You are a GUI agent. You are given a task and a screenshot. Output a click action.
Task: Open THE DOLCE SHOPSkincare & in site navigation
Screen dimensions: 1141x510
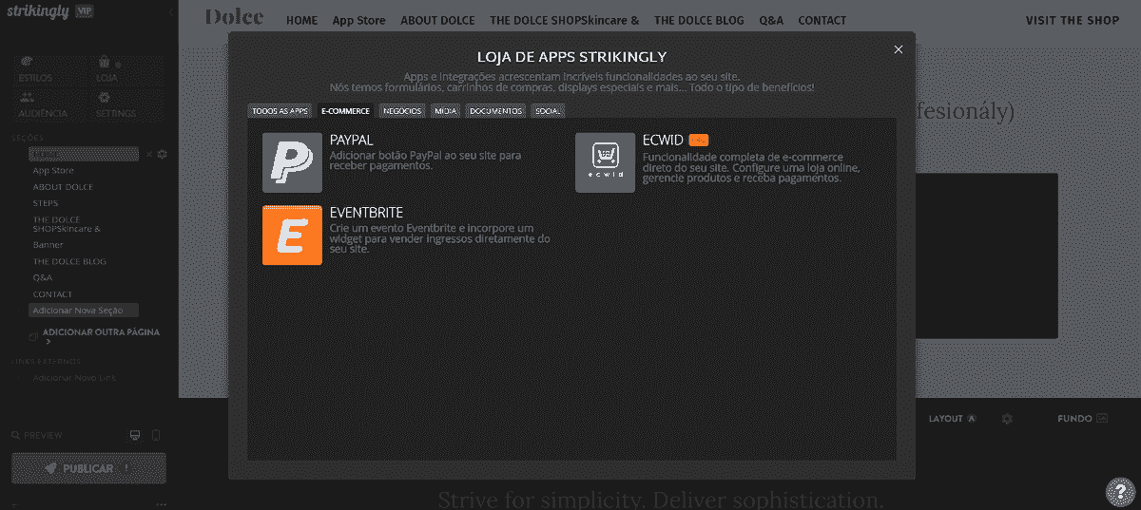[565, 20]
